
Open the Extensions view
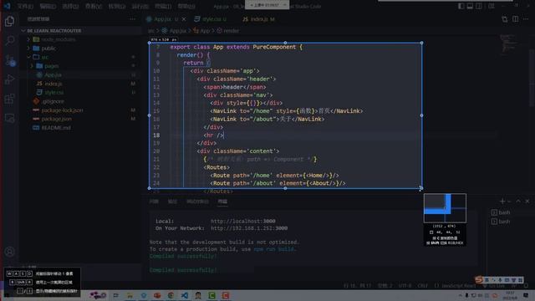tap(9, 99)
